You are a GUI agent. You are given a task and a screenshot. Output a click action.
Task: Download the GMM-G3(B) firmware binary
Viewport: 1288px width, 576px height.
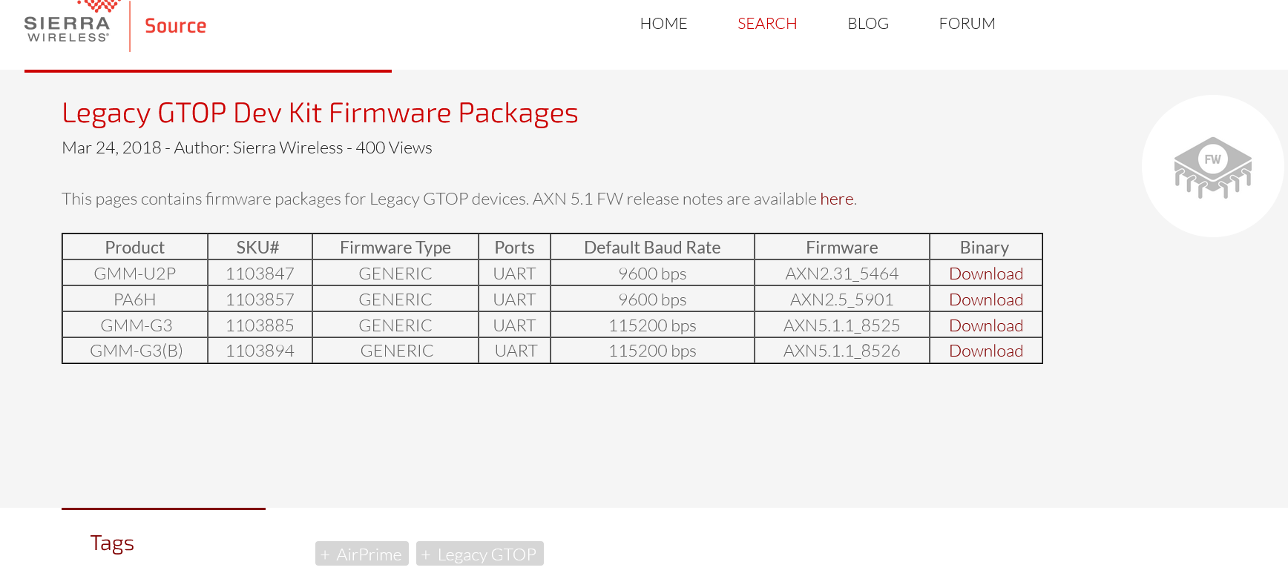pyautogui.click(x=985, y=351)
